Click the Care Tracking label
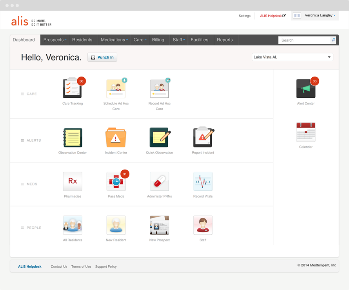 pos(73,103)
